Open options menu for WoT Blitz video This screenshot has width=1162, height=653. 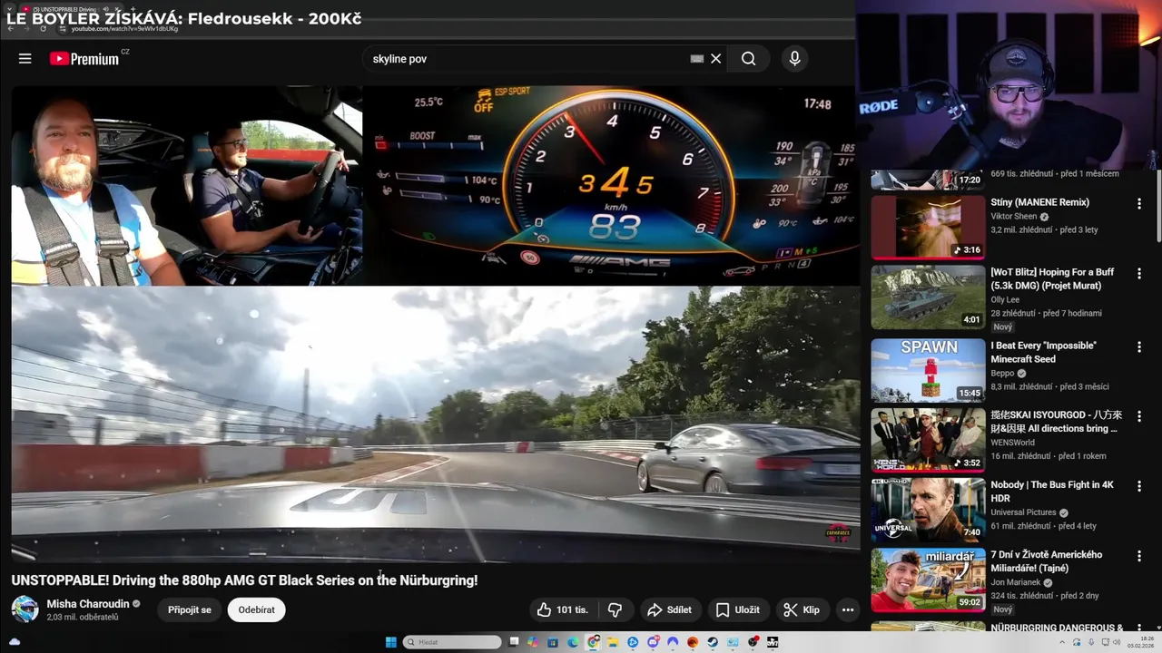pos(1138,274)
